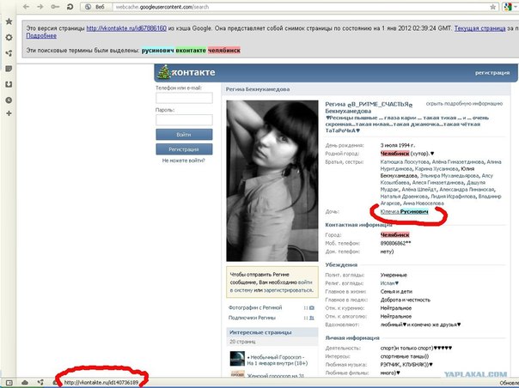This screenshot has height=388, width=519.
Task: Focus the 'Телефон или e-mail' input field
Action: (x=184, y=99)
